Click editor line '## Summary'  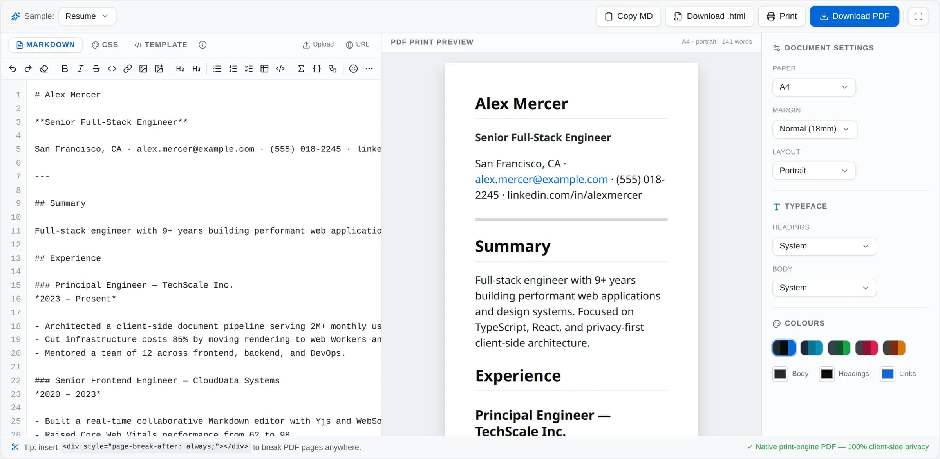click(60, 204)
